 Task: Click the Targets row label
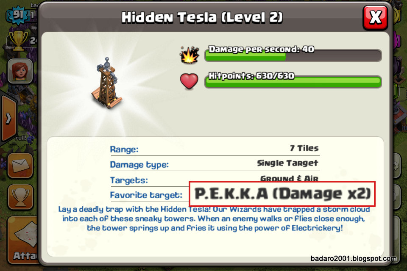[129, 180]
